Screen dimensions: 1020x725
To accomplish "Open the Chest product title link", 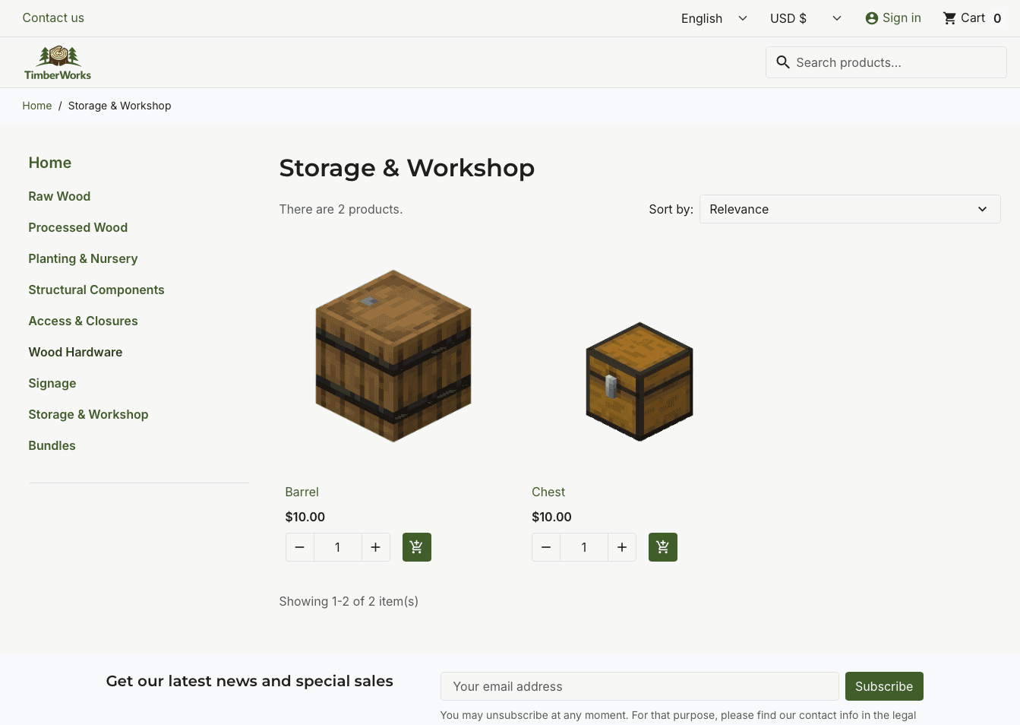I will tap(548, 492).
